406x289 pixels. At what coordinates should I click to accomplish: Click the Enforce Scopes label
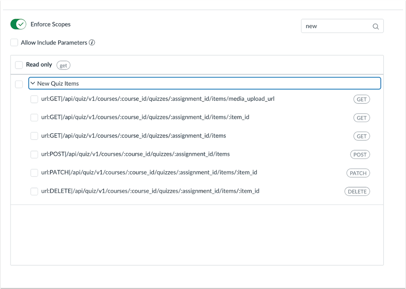50,24
